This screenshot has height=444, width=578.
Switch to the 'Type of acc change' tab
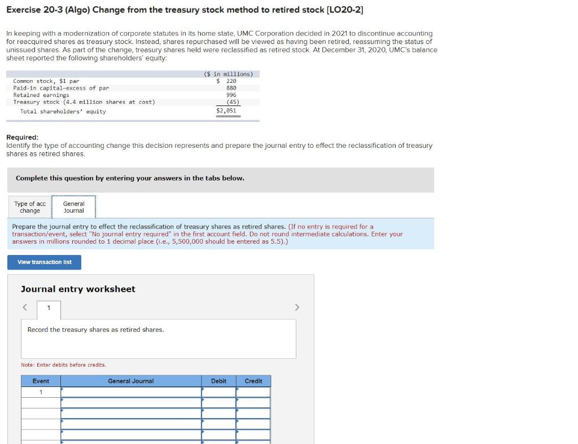click(29, 206)
